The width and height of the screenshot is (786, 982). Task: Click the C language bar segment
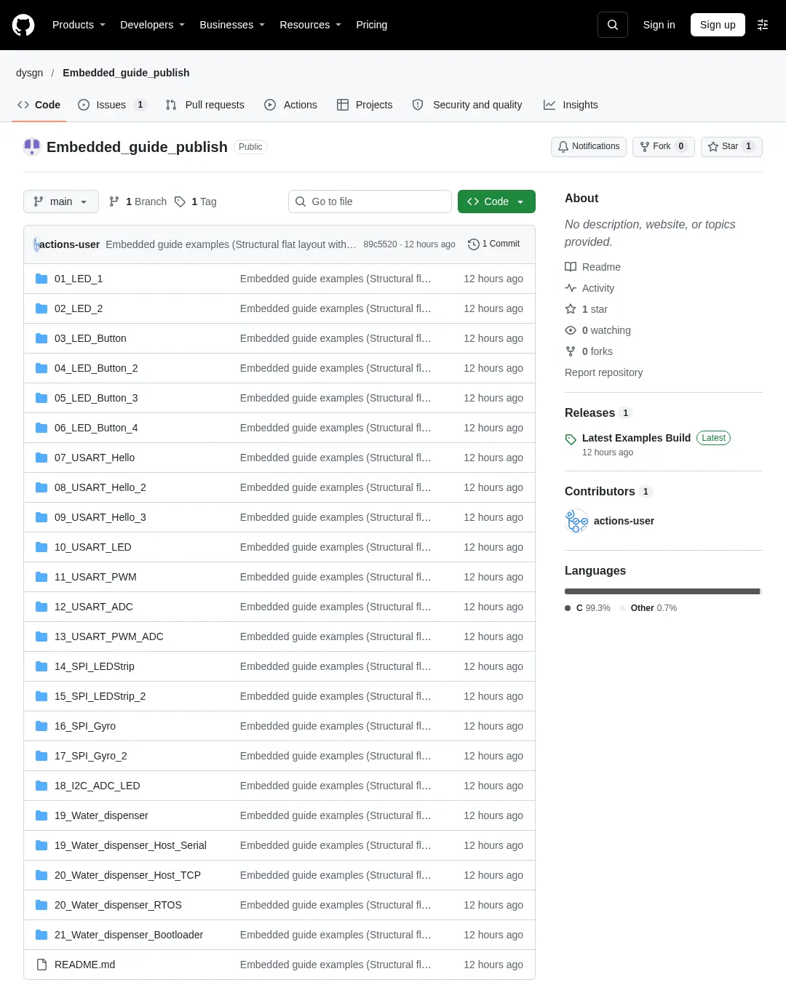click(662, 591)
